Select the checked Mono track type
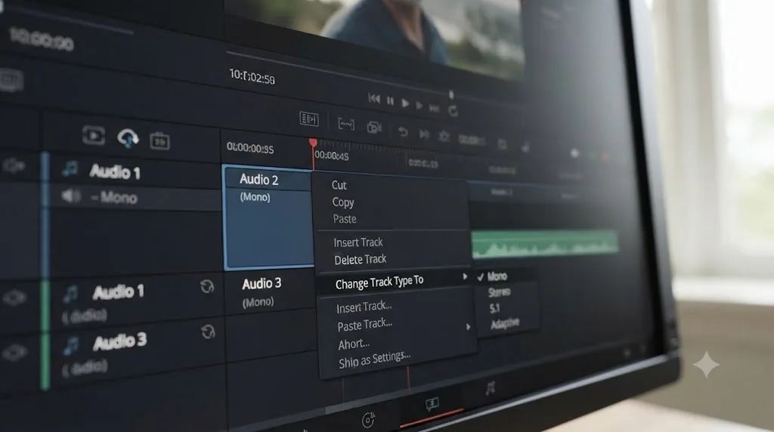Screen dimensions: 774x432 pos(497,276)
